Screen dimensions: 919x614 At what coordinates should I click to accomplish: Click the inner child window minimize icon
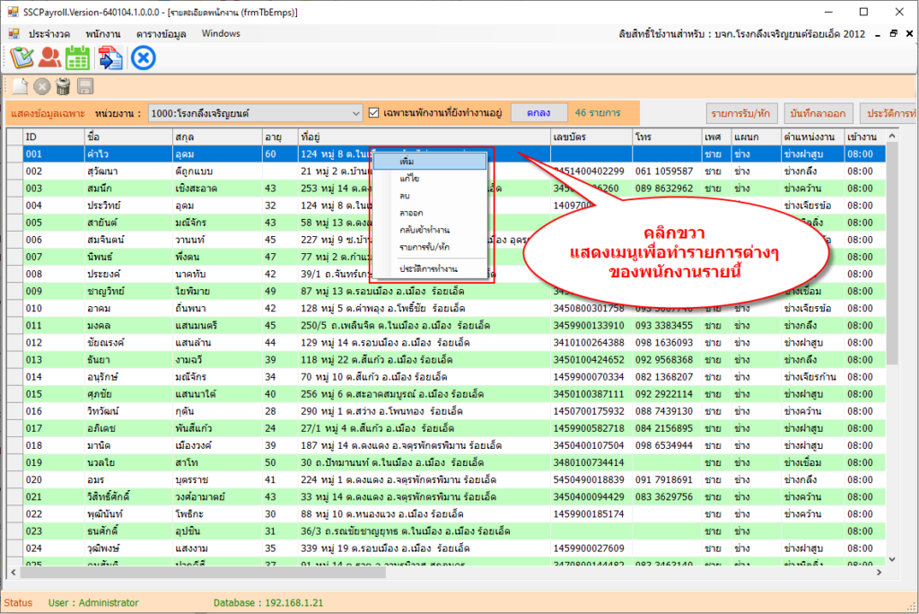coord(878,35)
